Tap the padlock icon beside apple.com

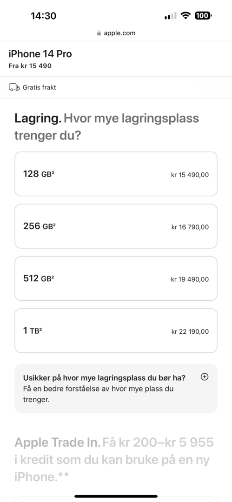pyautogui.click(x=99, y=33)
